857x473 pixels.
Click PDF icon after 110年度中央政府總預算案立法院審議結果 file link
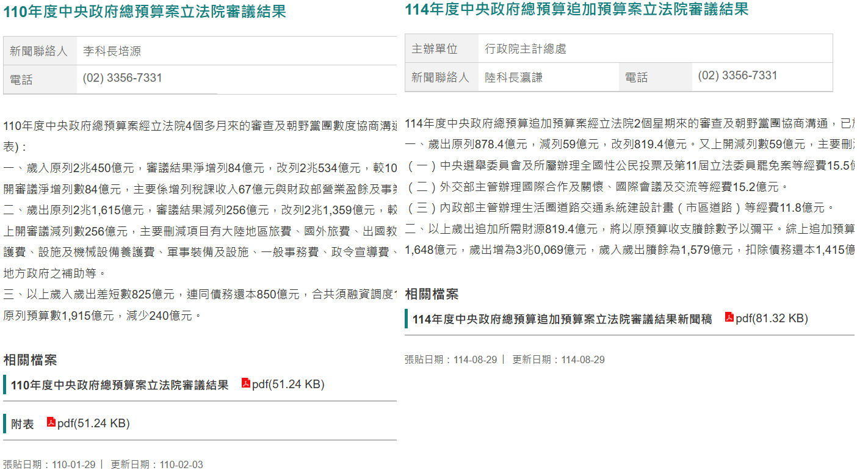click(x=246, y=383)
